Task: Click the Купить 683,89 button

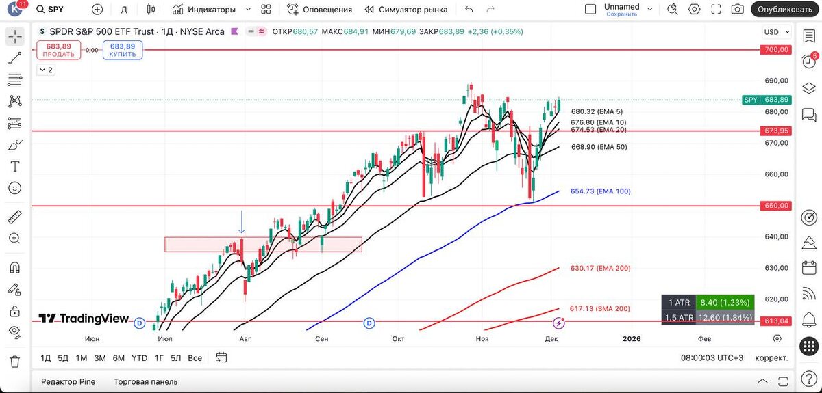Action: pyautogui.click(x=123, y=50)
